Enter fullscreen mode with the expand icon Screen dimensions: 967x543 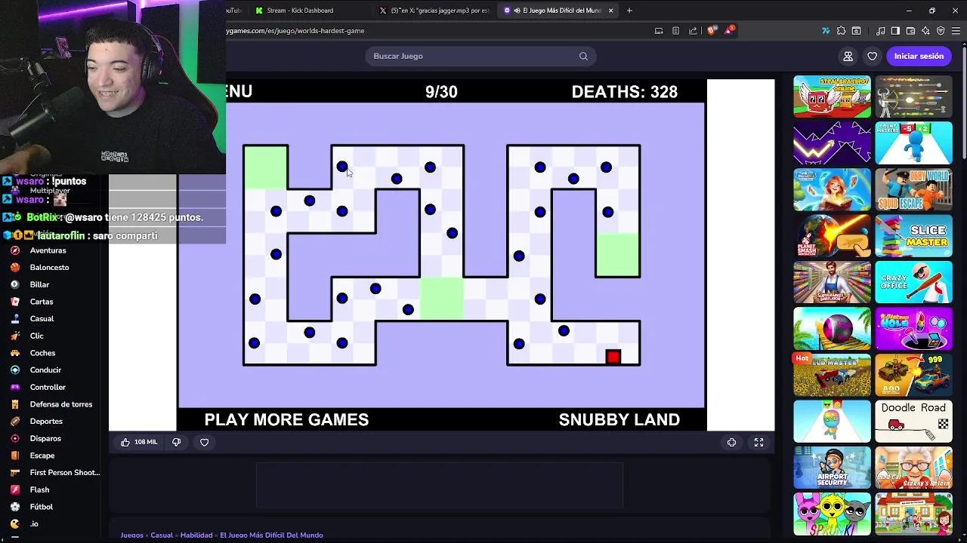[758, 443]
